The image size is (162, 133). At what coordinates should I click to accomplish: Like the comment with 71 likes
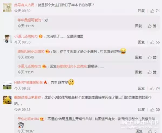click(x=155, y=11)
